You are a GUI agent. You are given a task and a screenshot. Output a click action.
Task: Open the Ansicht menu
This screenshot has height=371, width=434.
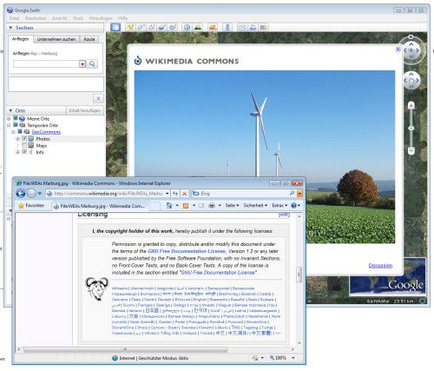[59, 18]
